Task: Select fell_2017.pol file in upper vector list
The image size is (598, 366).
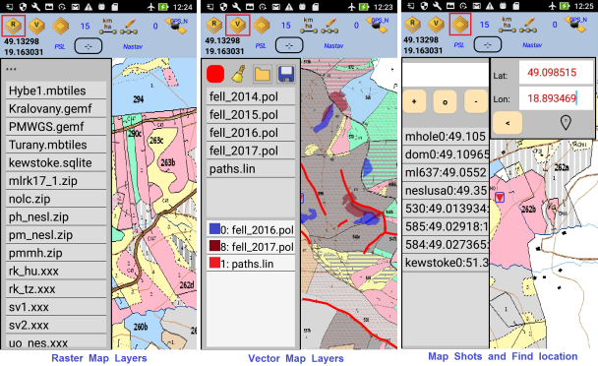Action: click(x=251, y=151)
